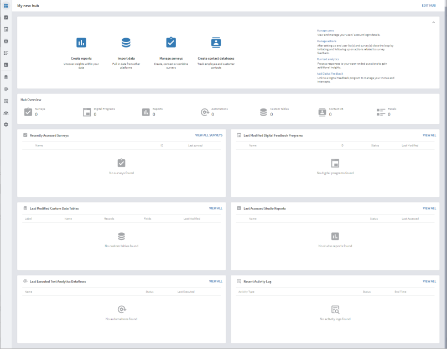Click the Last synced column header
This screenshot has height=349, width=447.
coord(195,145)
